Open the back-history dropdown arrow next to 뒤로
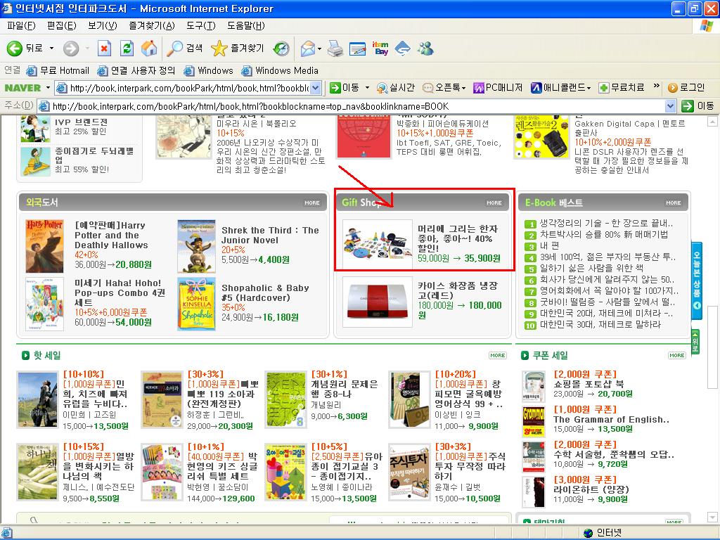 (x=51, y=49)
